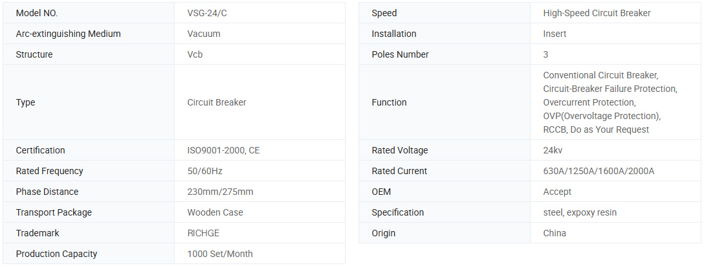Click the 1000 Set/Month production capacity value
This screenshot has width=704, height=268.
[220, 254]
